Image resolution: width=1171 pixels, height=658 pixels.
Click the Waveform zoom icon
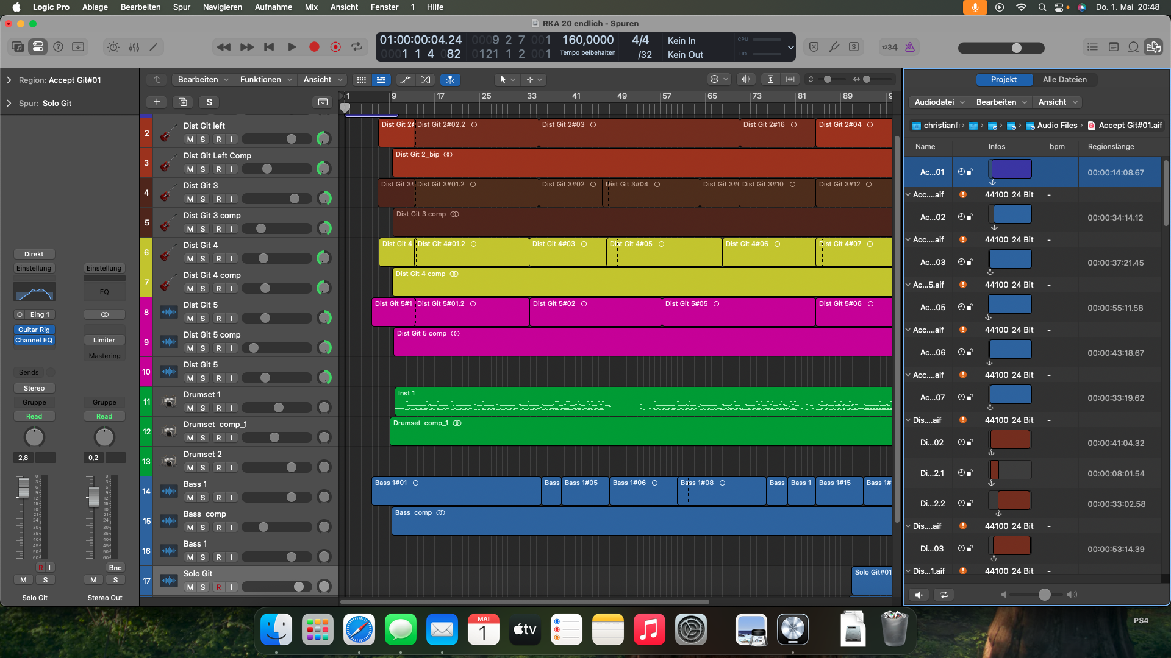pyautogui.click(x=746, y=79)
